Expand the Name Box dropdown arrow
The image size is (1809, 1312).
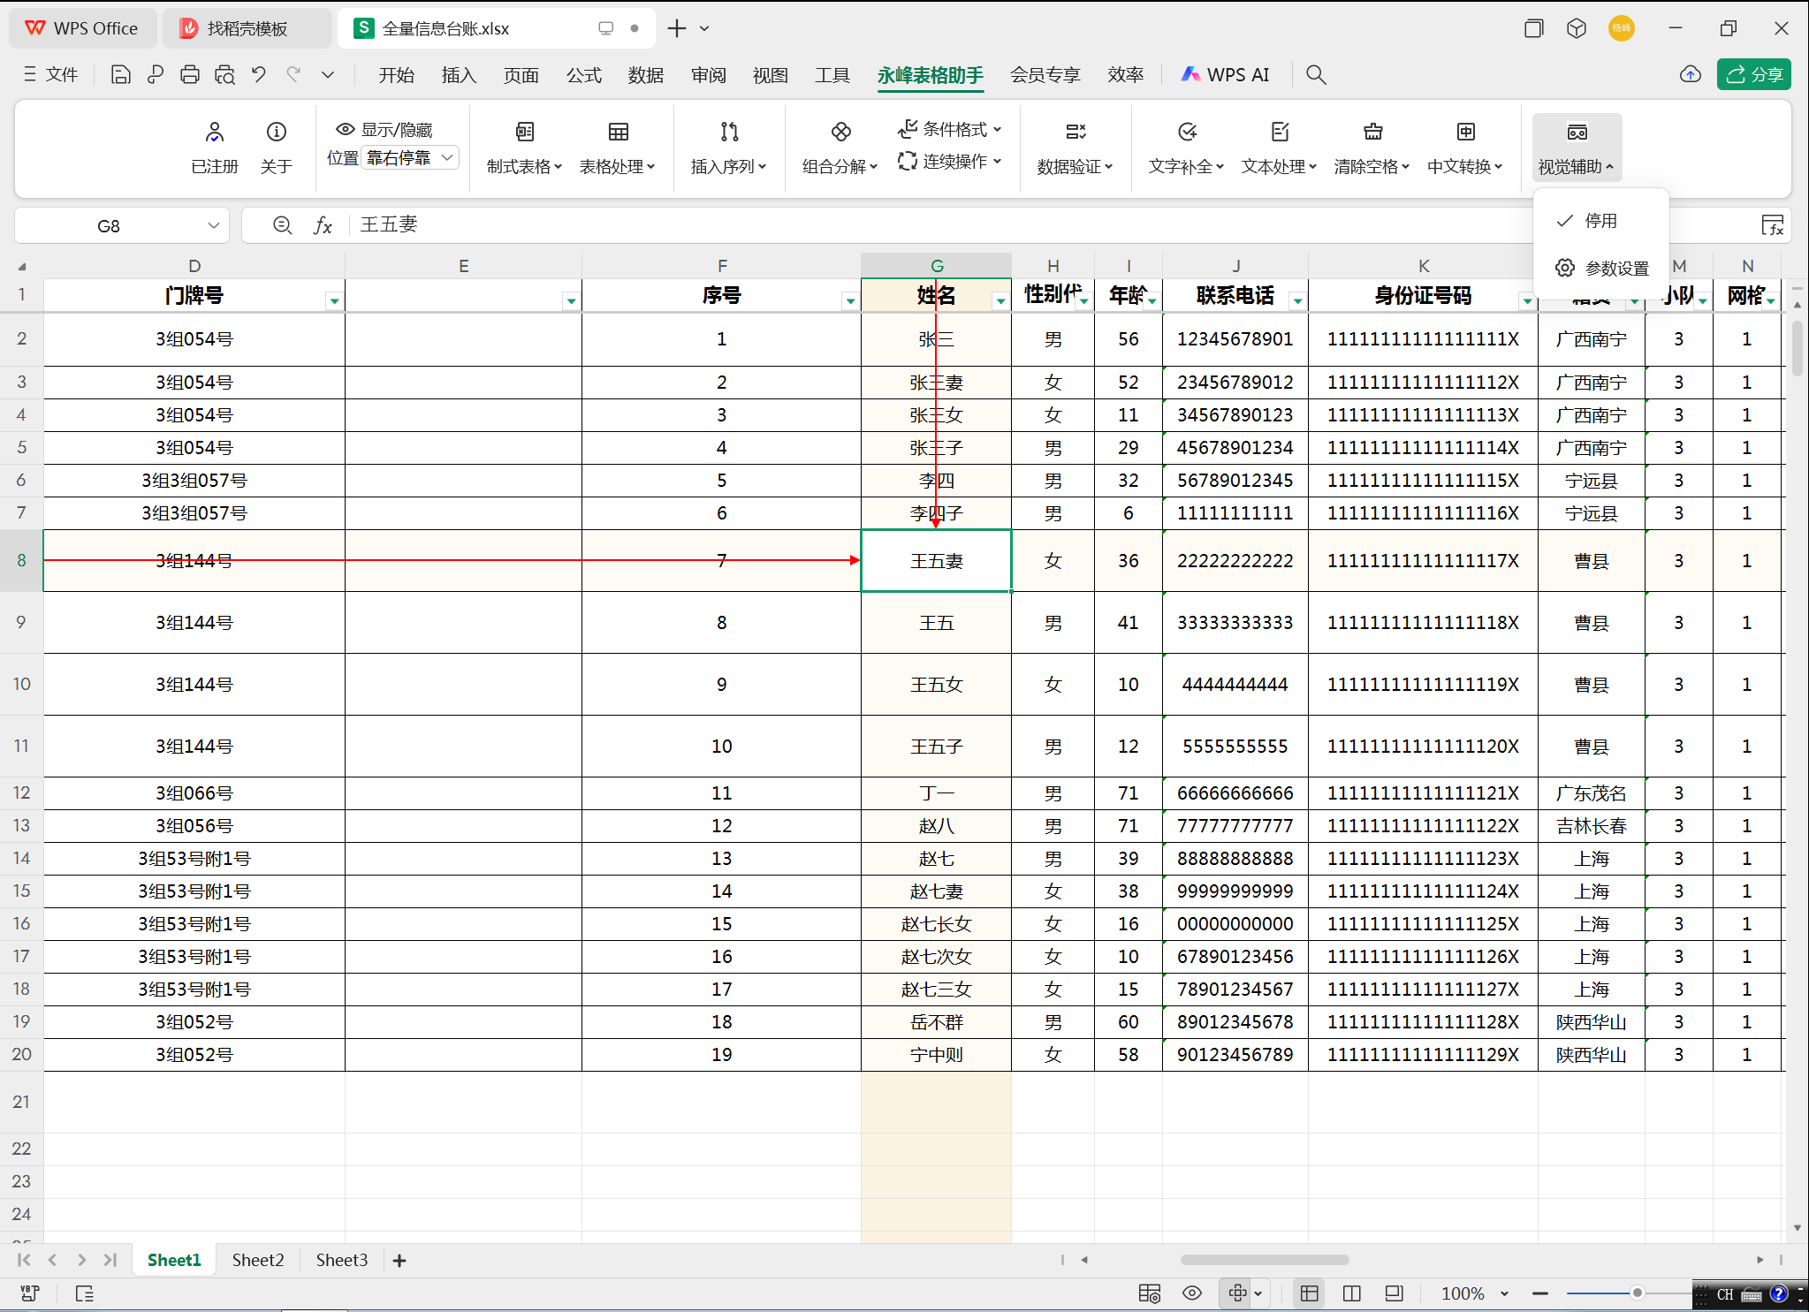pyautogui.click(x=213, y=225)
